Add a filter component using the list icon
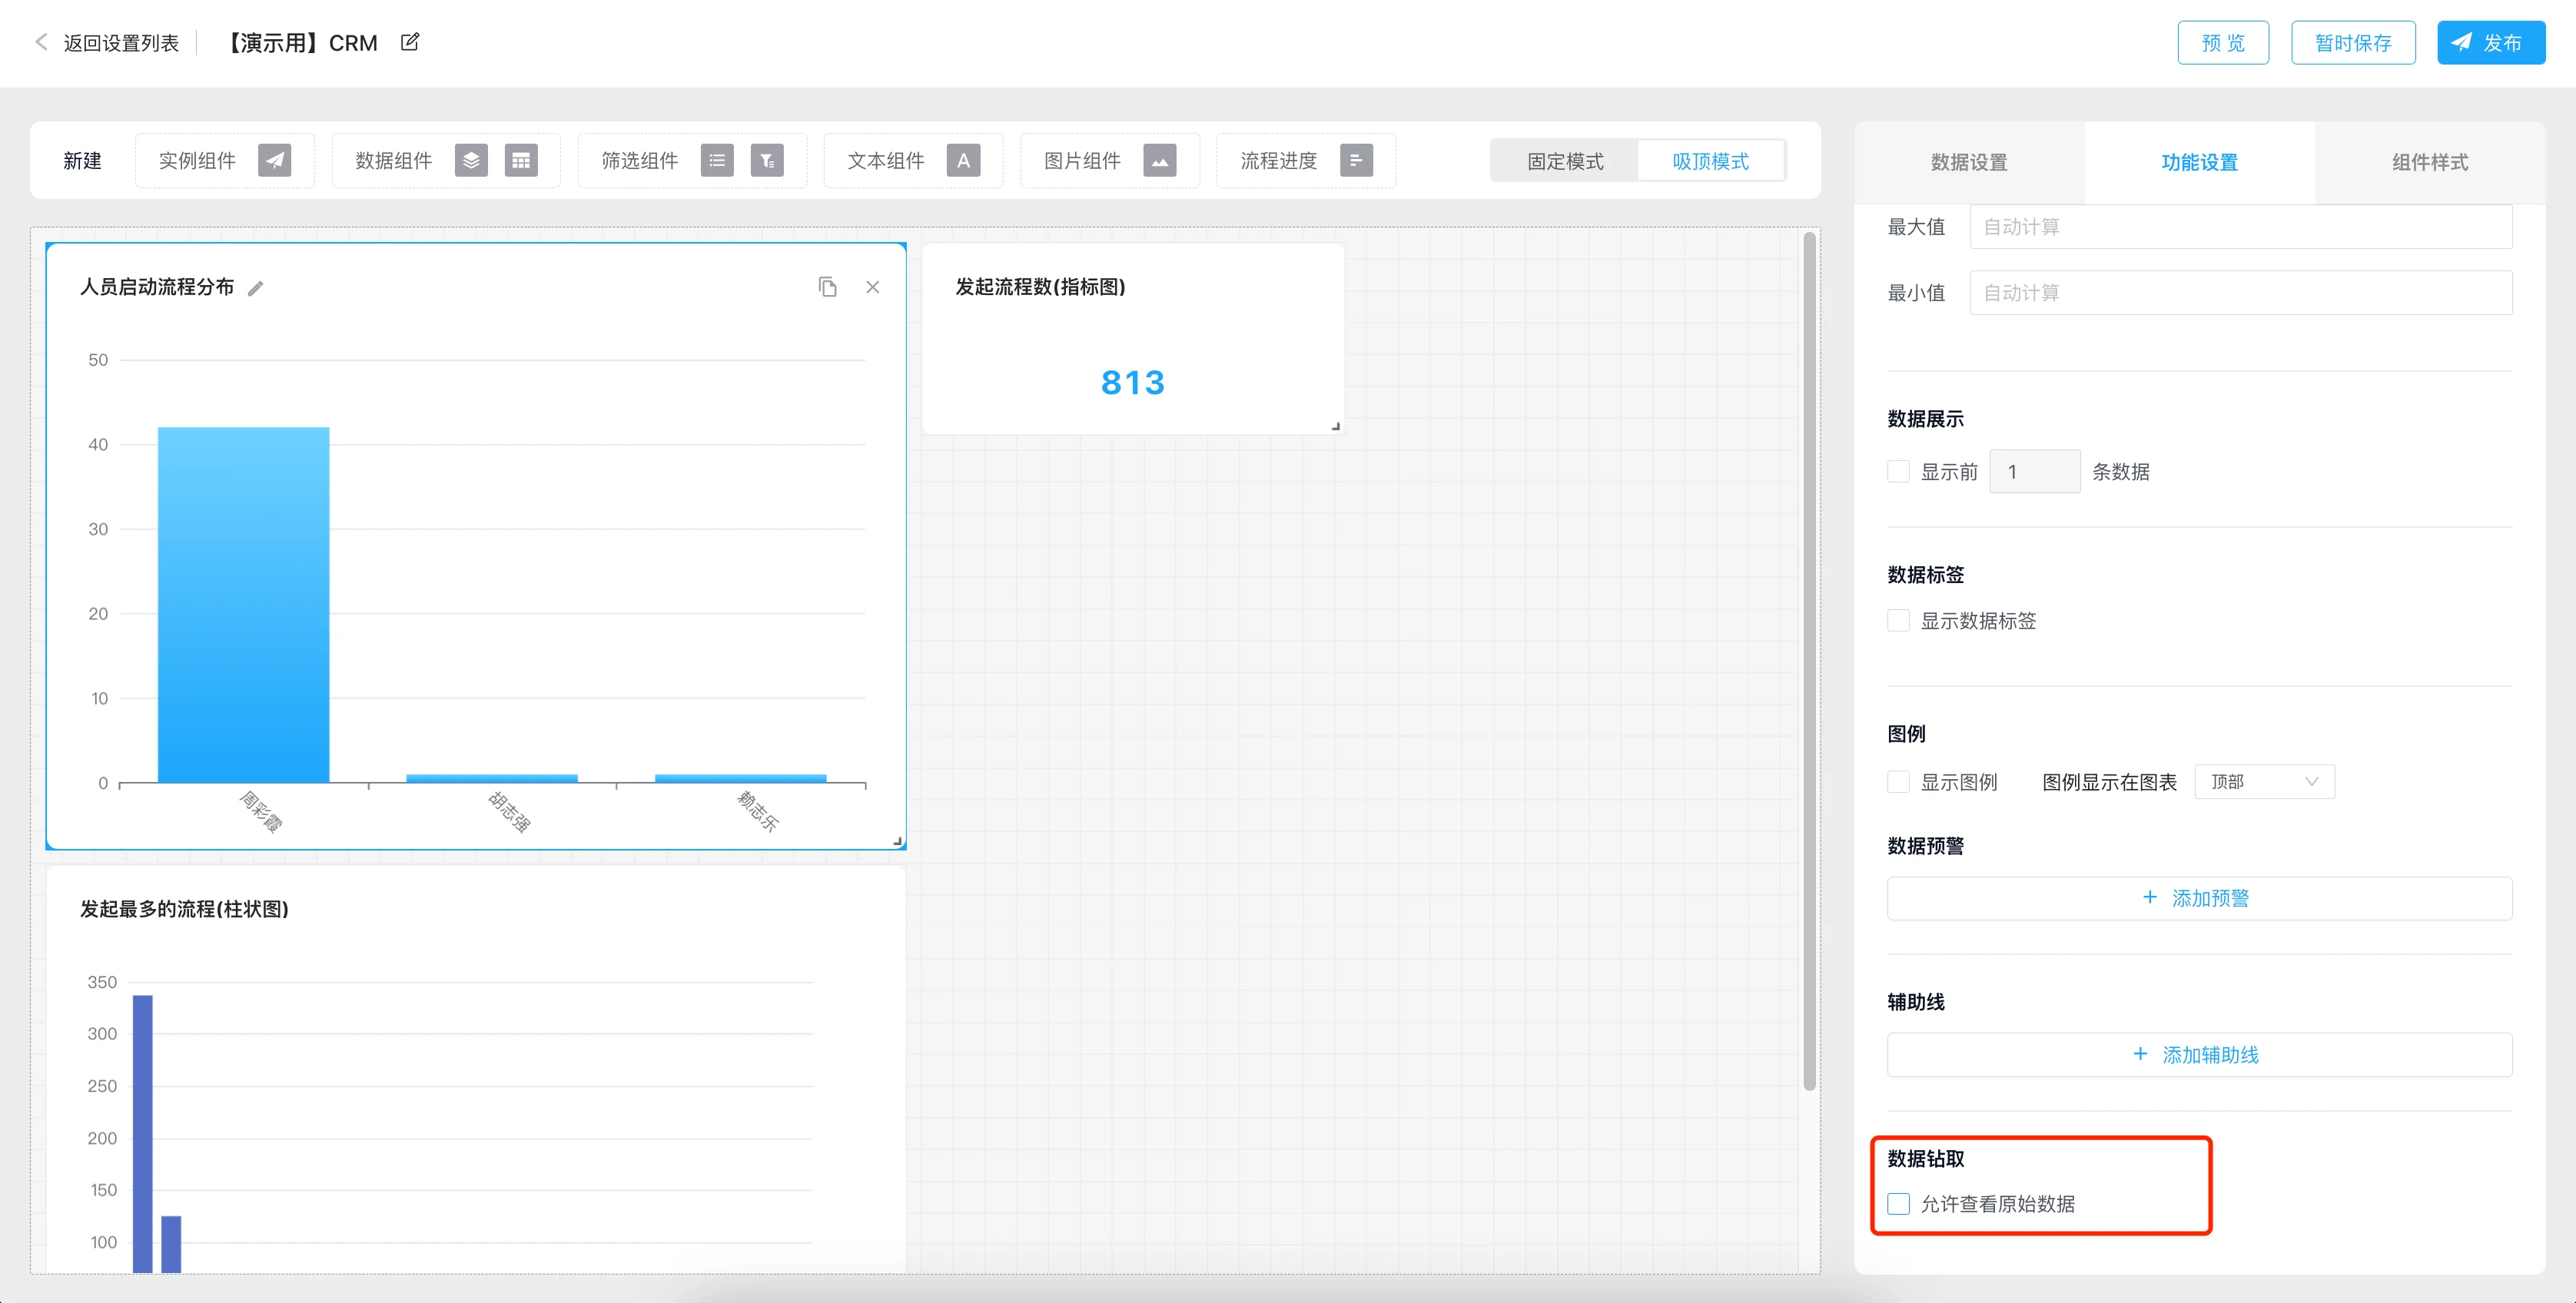Screen dimensions: 2576x1303 pyautogui.click(x=717, y=160)
